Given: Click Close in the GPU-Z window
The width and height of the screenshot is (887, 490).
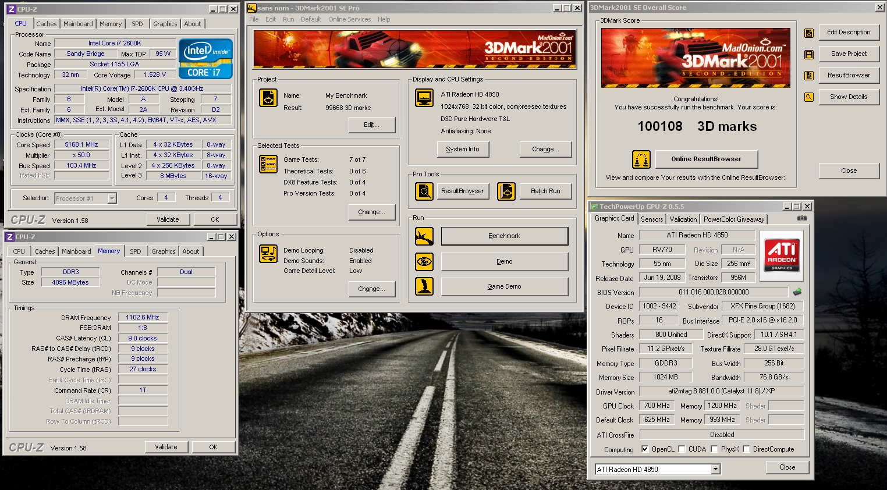Looking at the screenshot, I should 787,467.
